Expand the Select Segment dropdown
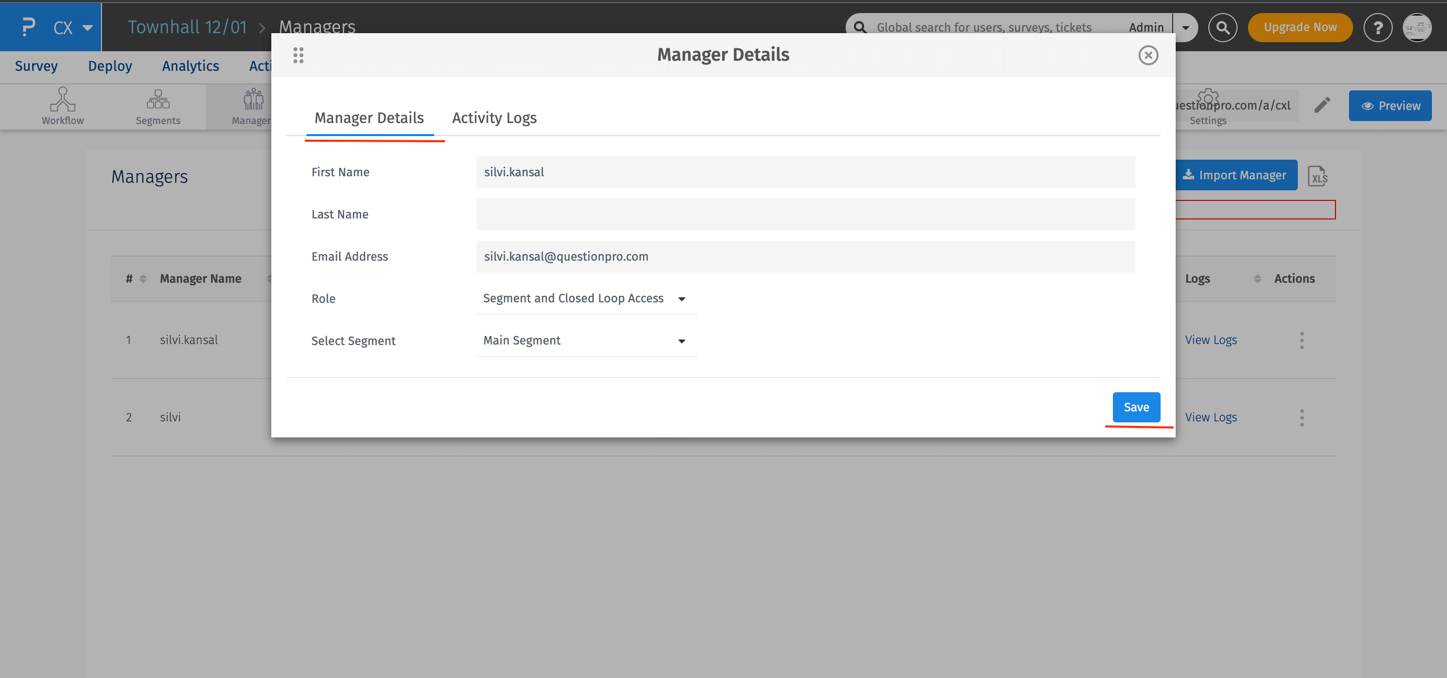This screenshot has height=678, width=1447. point(586,341)
